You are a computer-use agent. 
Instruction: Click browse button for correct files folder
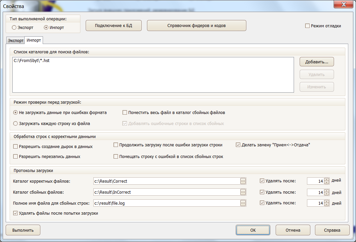243,181
